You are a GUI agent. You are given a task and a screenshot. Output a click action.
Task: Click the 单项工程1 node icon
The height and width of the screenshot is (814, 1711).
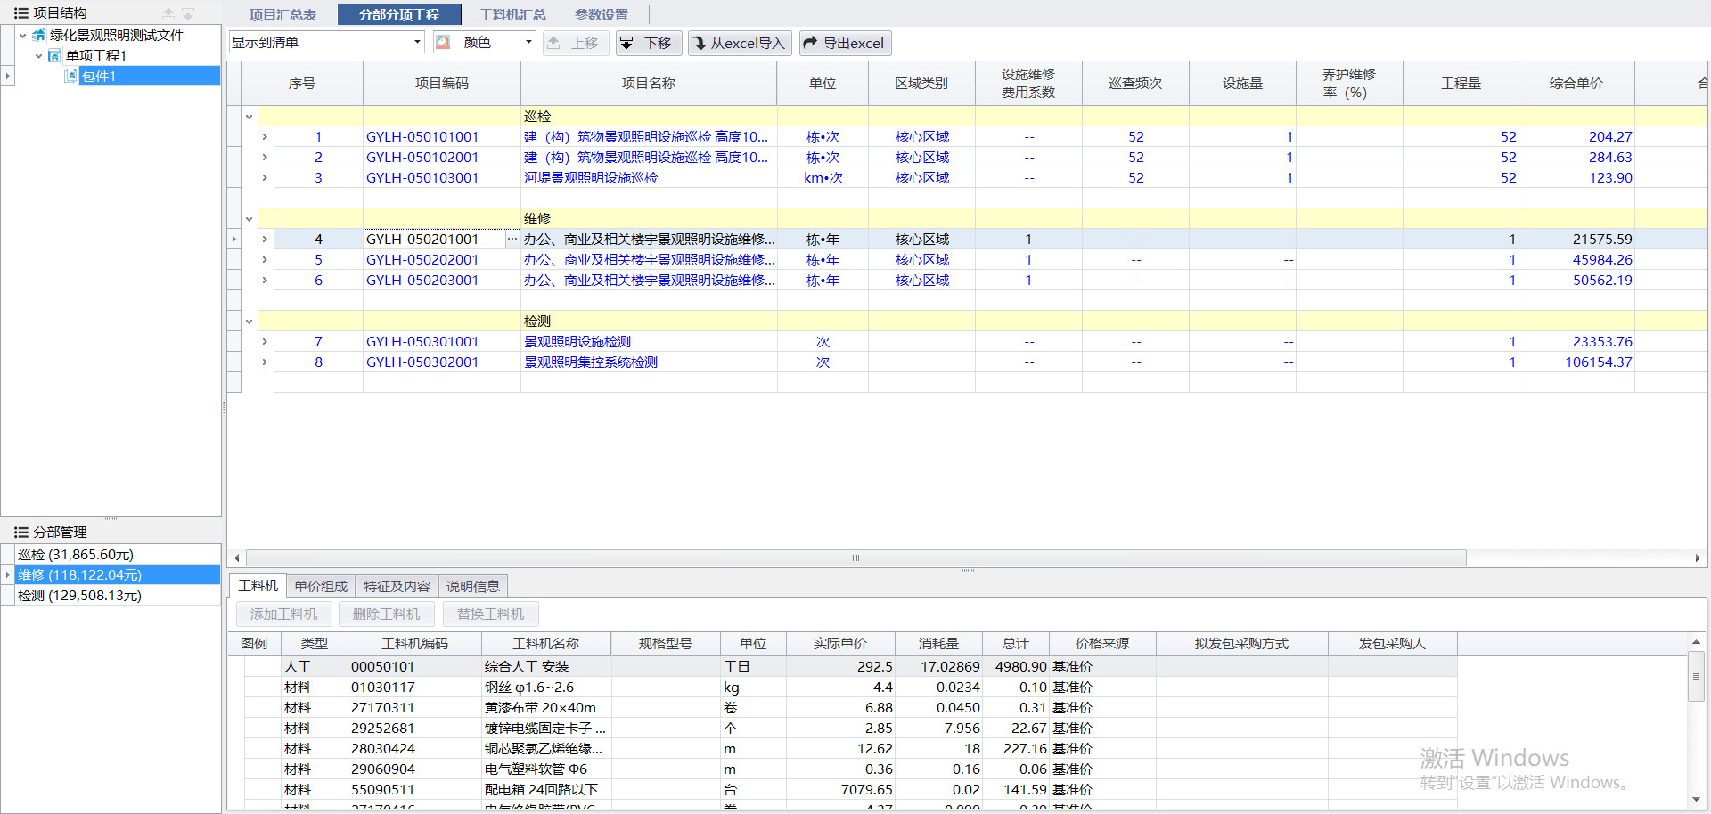(54, 55)
